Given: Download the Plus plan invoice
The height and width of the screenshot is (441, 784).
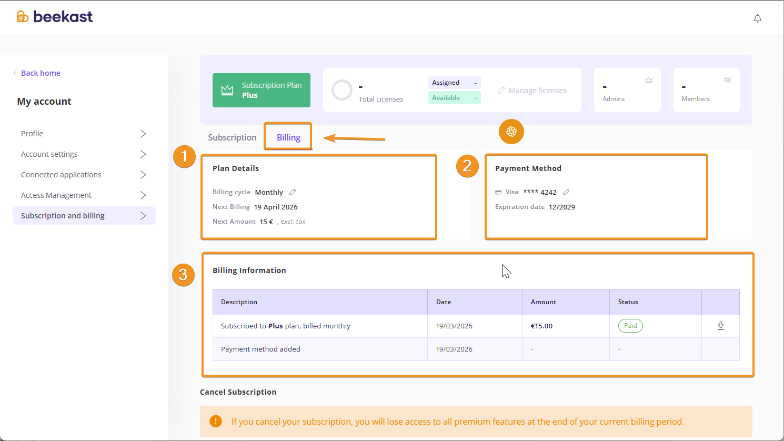Looking at the screenshot, I should coord(721,326).
